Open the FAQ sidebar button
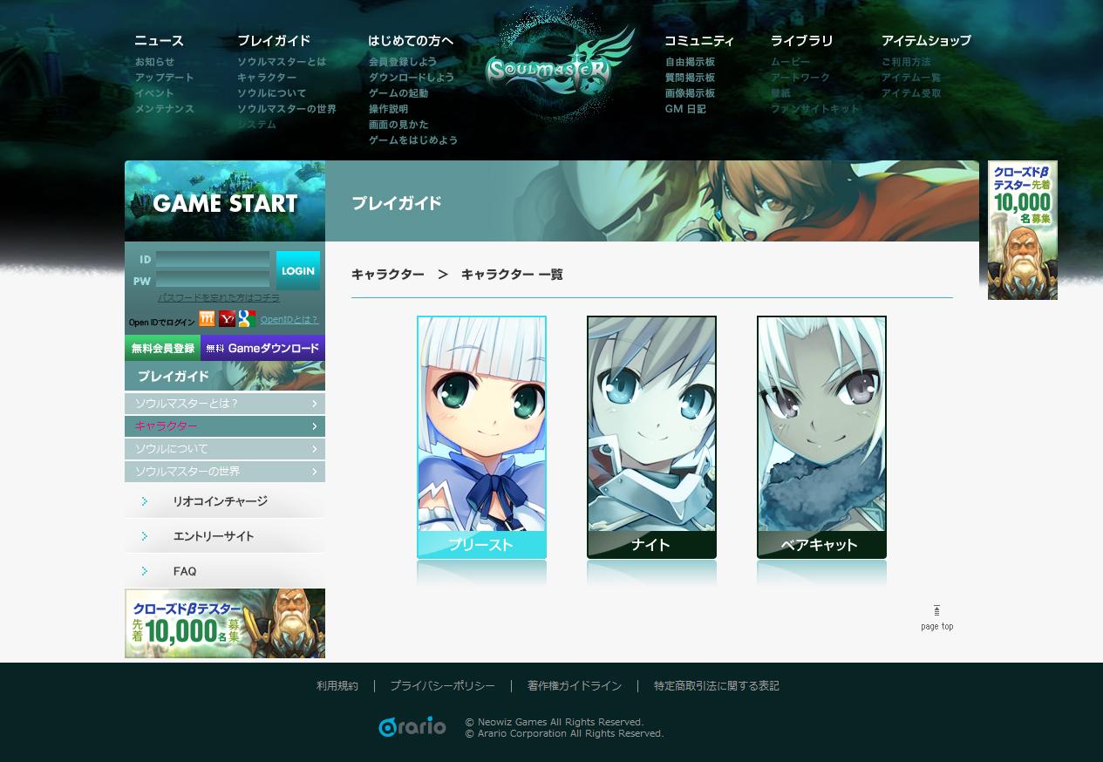The width and height of the screenshot is (1103, 762). [x=225, y=571]
